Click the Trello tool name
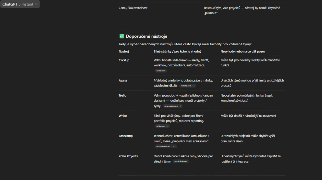322x180 pixels. coord(123,95)
